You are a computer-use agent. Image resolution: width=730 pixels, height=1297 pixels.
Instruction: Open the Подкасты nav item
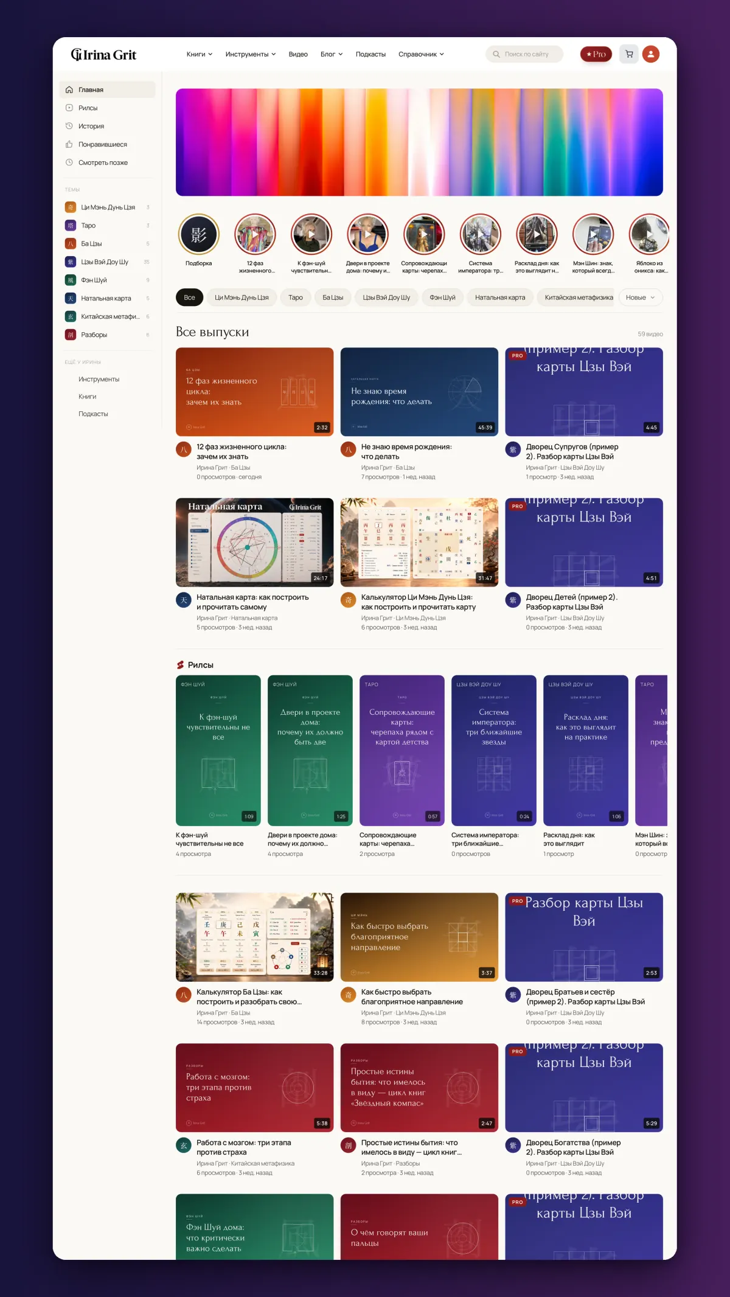tap(370, 54)
